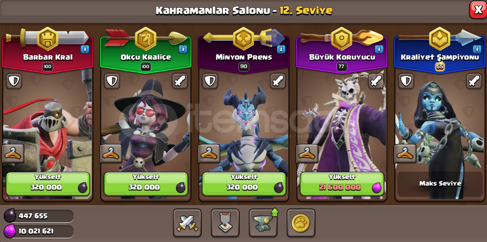Toggle Barbar Kral shield guard mode
This screenshot has height=242, width=487.
(14, 81)
